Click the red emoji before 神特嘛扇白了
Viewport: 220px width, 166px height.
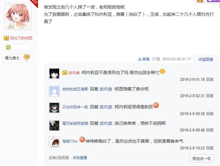[x=82, y=140]
